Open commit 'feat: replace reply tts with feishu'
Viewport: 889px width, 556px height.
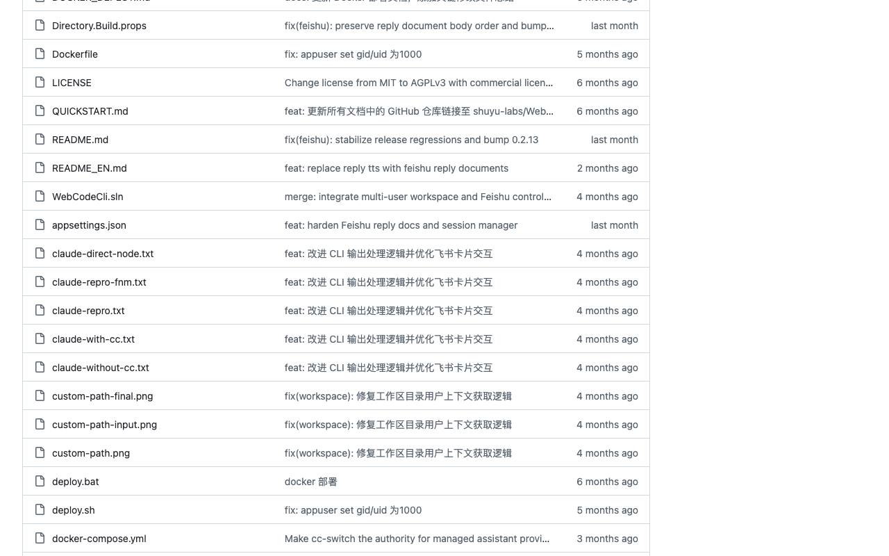(x=397, y=168)
